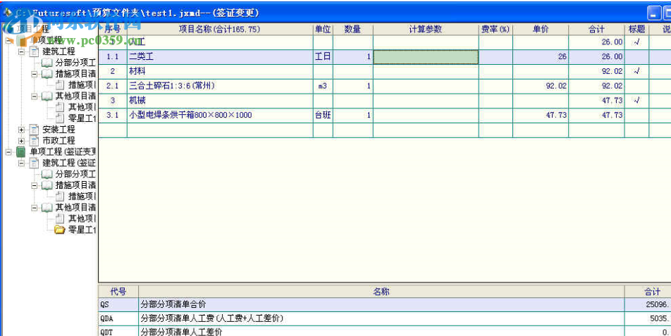Click the document icon beside 安装工程
671x336 pixels.
35,130
